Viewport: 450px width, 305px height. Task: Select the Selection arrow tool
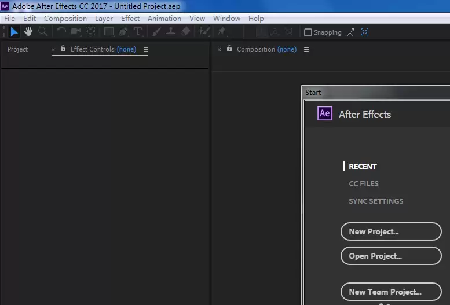(x=14, y=32)
